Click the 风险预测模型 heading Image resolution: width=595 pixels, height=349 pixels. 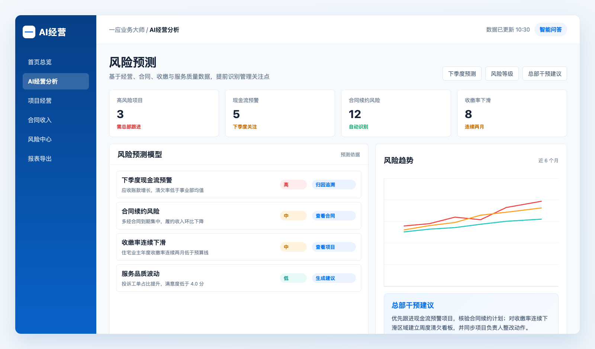pos(140,154)
